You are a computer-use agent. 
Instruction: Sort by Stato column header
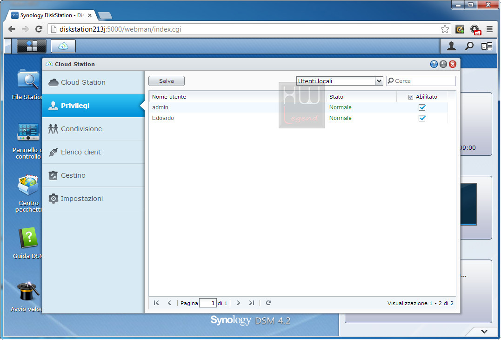[362, 97]
